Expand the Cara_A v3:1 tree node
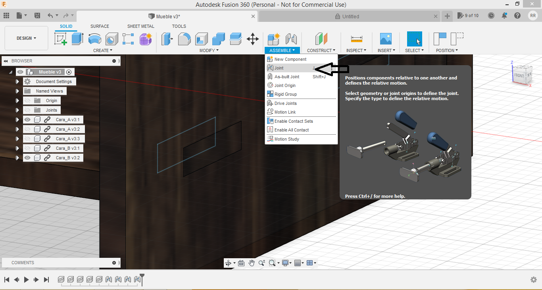Image resolution: width=542 pixels, height=290 pixels. 17,120
